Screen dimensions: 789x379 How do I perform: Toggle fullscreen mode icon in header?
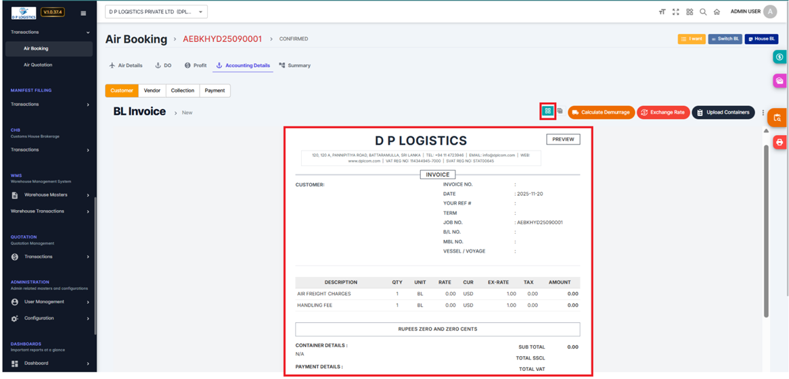675,12
